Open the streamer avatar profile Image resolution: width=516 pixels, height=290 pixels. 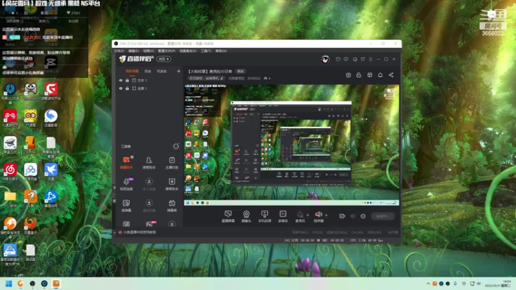[x=326, y=59]
